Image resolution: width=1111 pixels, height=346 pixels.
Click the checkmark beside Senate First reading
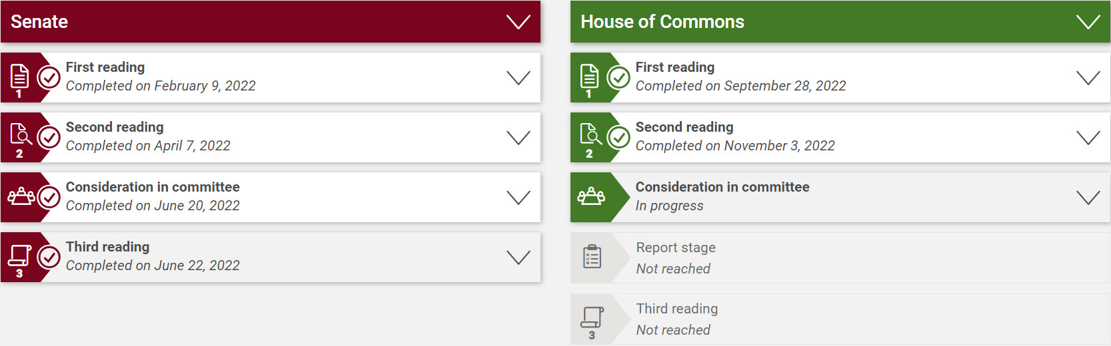click(x=49, y=78)
